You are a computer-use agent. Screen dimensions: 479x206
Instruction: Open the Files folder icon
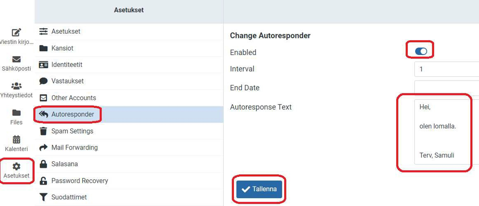16,113
